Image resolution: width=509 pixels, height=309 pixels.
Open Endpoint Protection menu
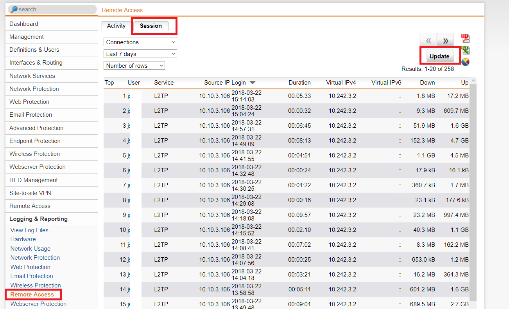pyautogui.click(x=52, y=141)
